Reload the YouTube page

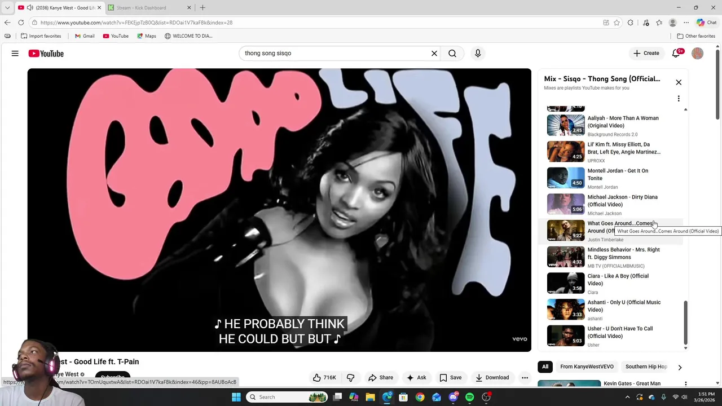21,23
